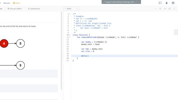The height and width of the screenshot is (100, 178).
Task: Click 'var tmp = dummy.next' code line
Action: (x=92, y=49)
